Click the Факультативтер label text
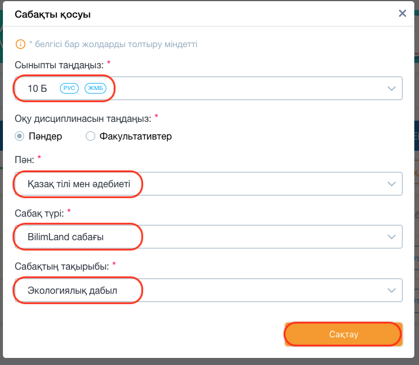Image resolution: width=419 pixels, height=365 pixels. (136, 137)
